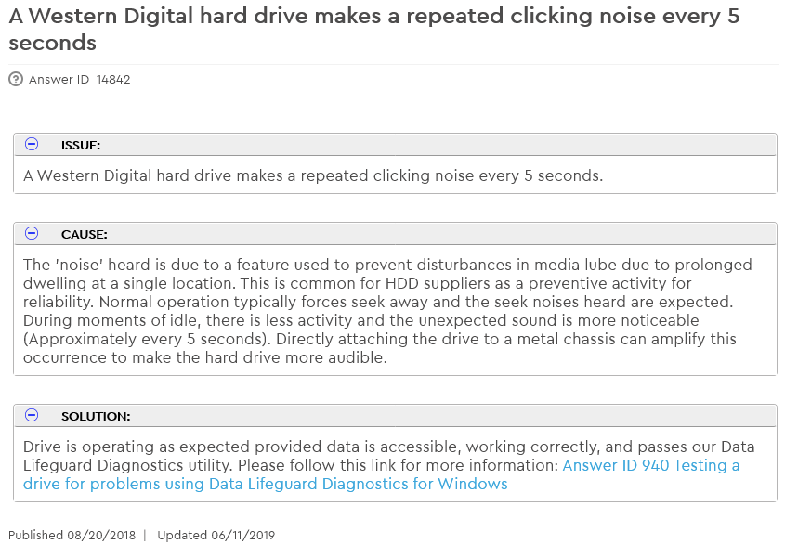Click the empty area of CAUSE header bar

446,235
